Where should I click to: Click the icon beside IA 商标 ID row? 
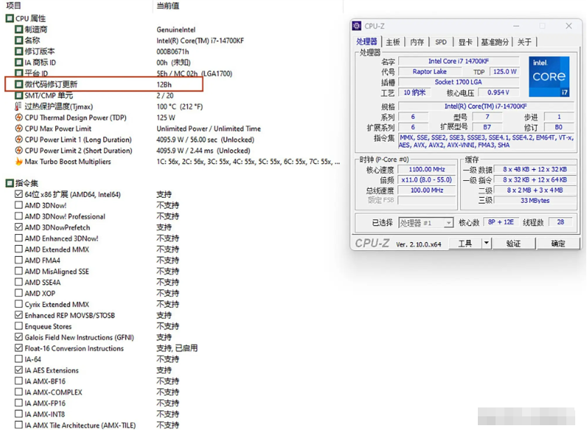(x=18, y=62)
